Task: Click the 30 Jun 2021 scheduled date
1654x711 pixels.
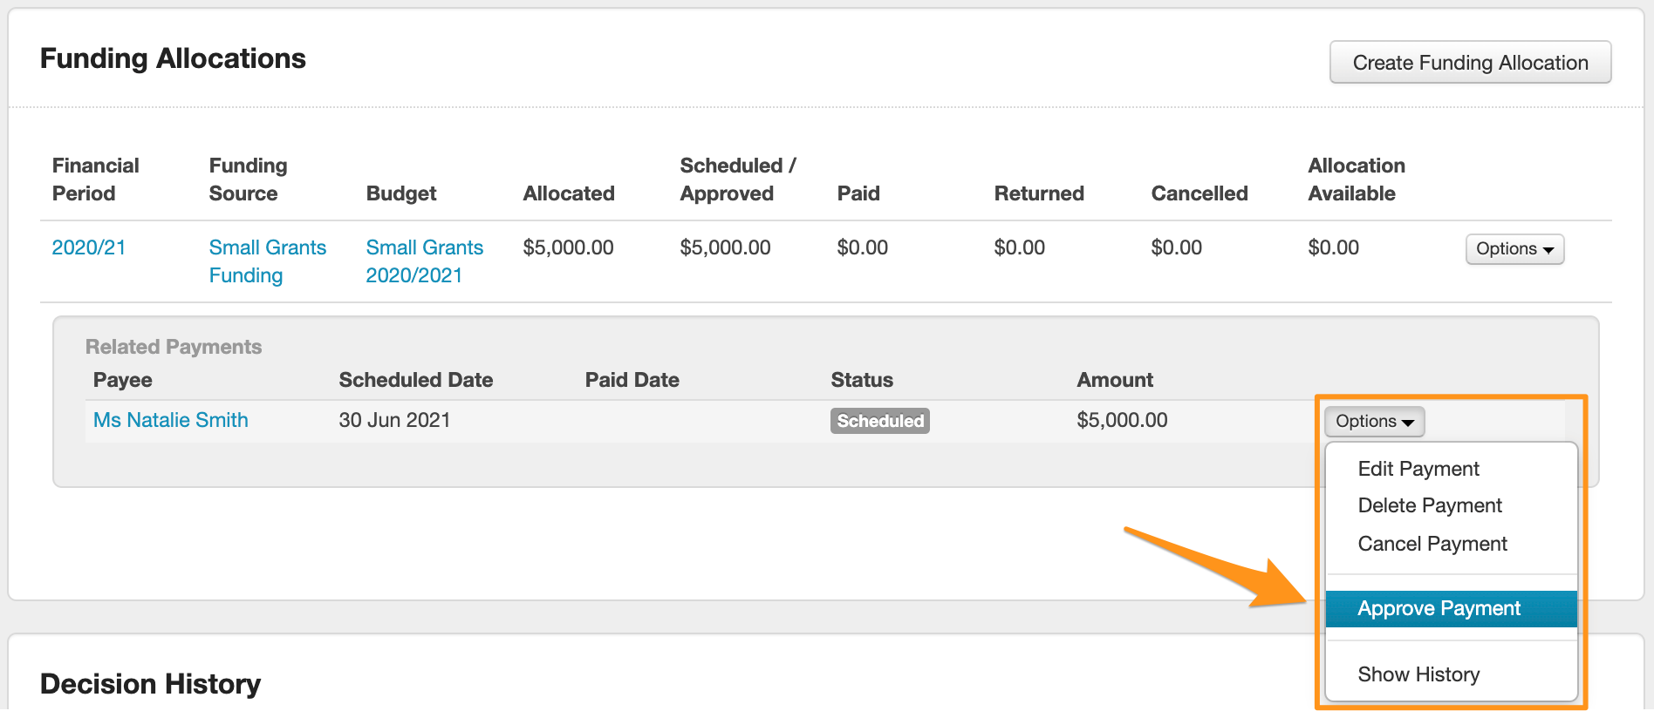Action: point(394,420)
